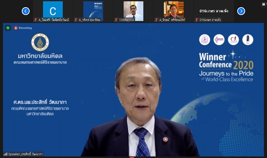Click the green encryption shield icon
This screenshot has height=158, width=267.
point(8,28)
